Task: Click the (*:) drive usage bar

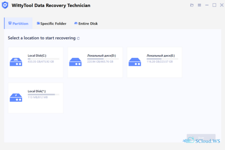Action: [x=43, y=94]
